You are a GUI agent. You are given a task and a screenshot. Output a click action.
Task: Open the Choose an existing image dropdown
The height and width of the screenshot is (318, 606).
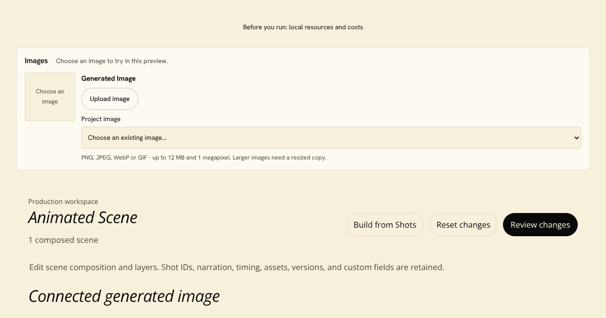pos(331,138)
